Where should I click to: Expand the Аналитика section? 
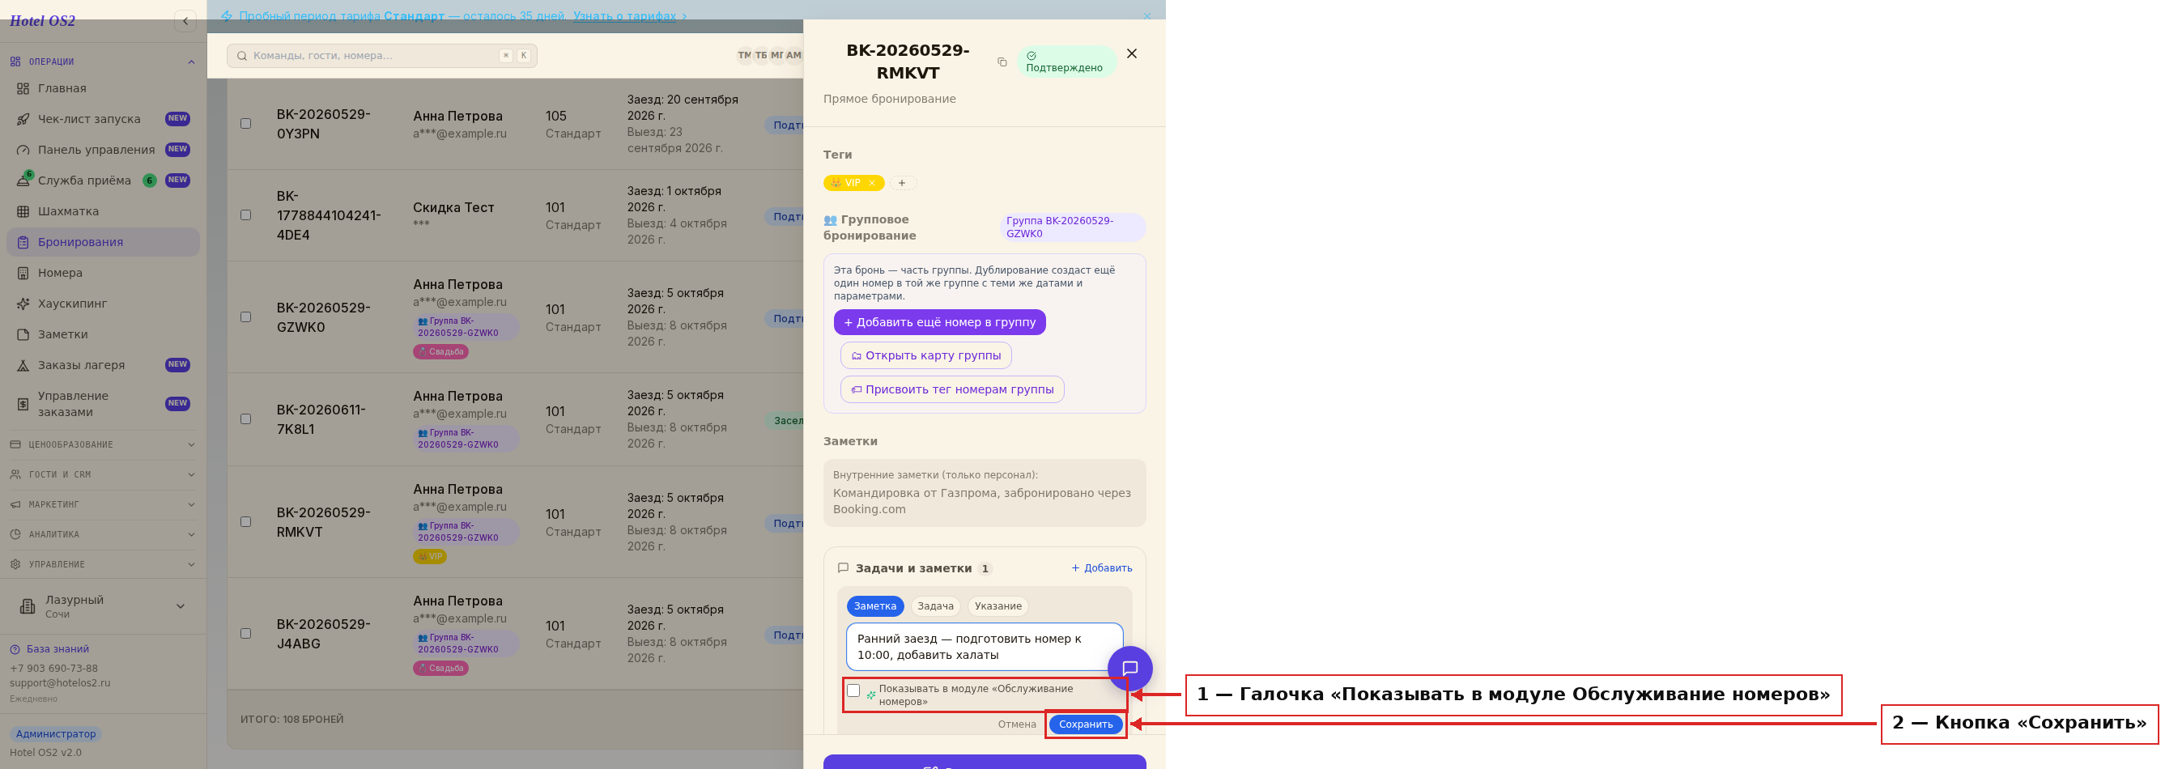[x=103, y=534]
